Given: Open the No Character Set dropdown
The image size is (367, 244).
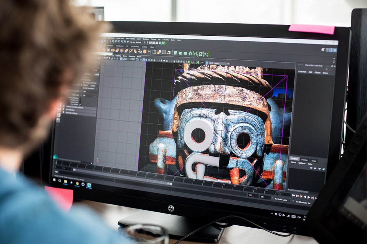Looking at the screenshot, I should click(304, 202).
